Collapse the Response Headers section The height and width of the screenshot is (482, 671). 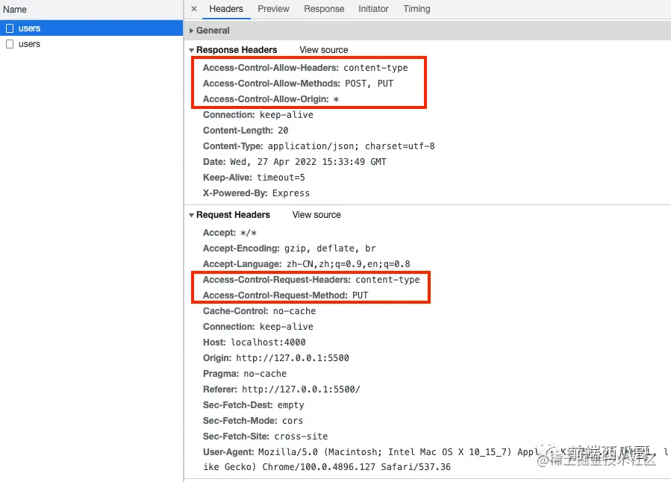pos(191,50)
